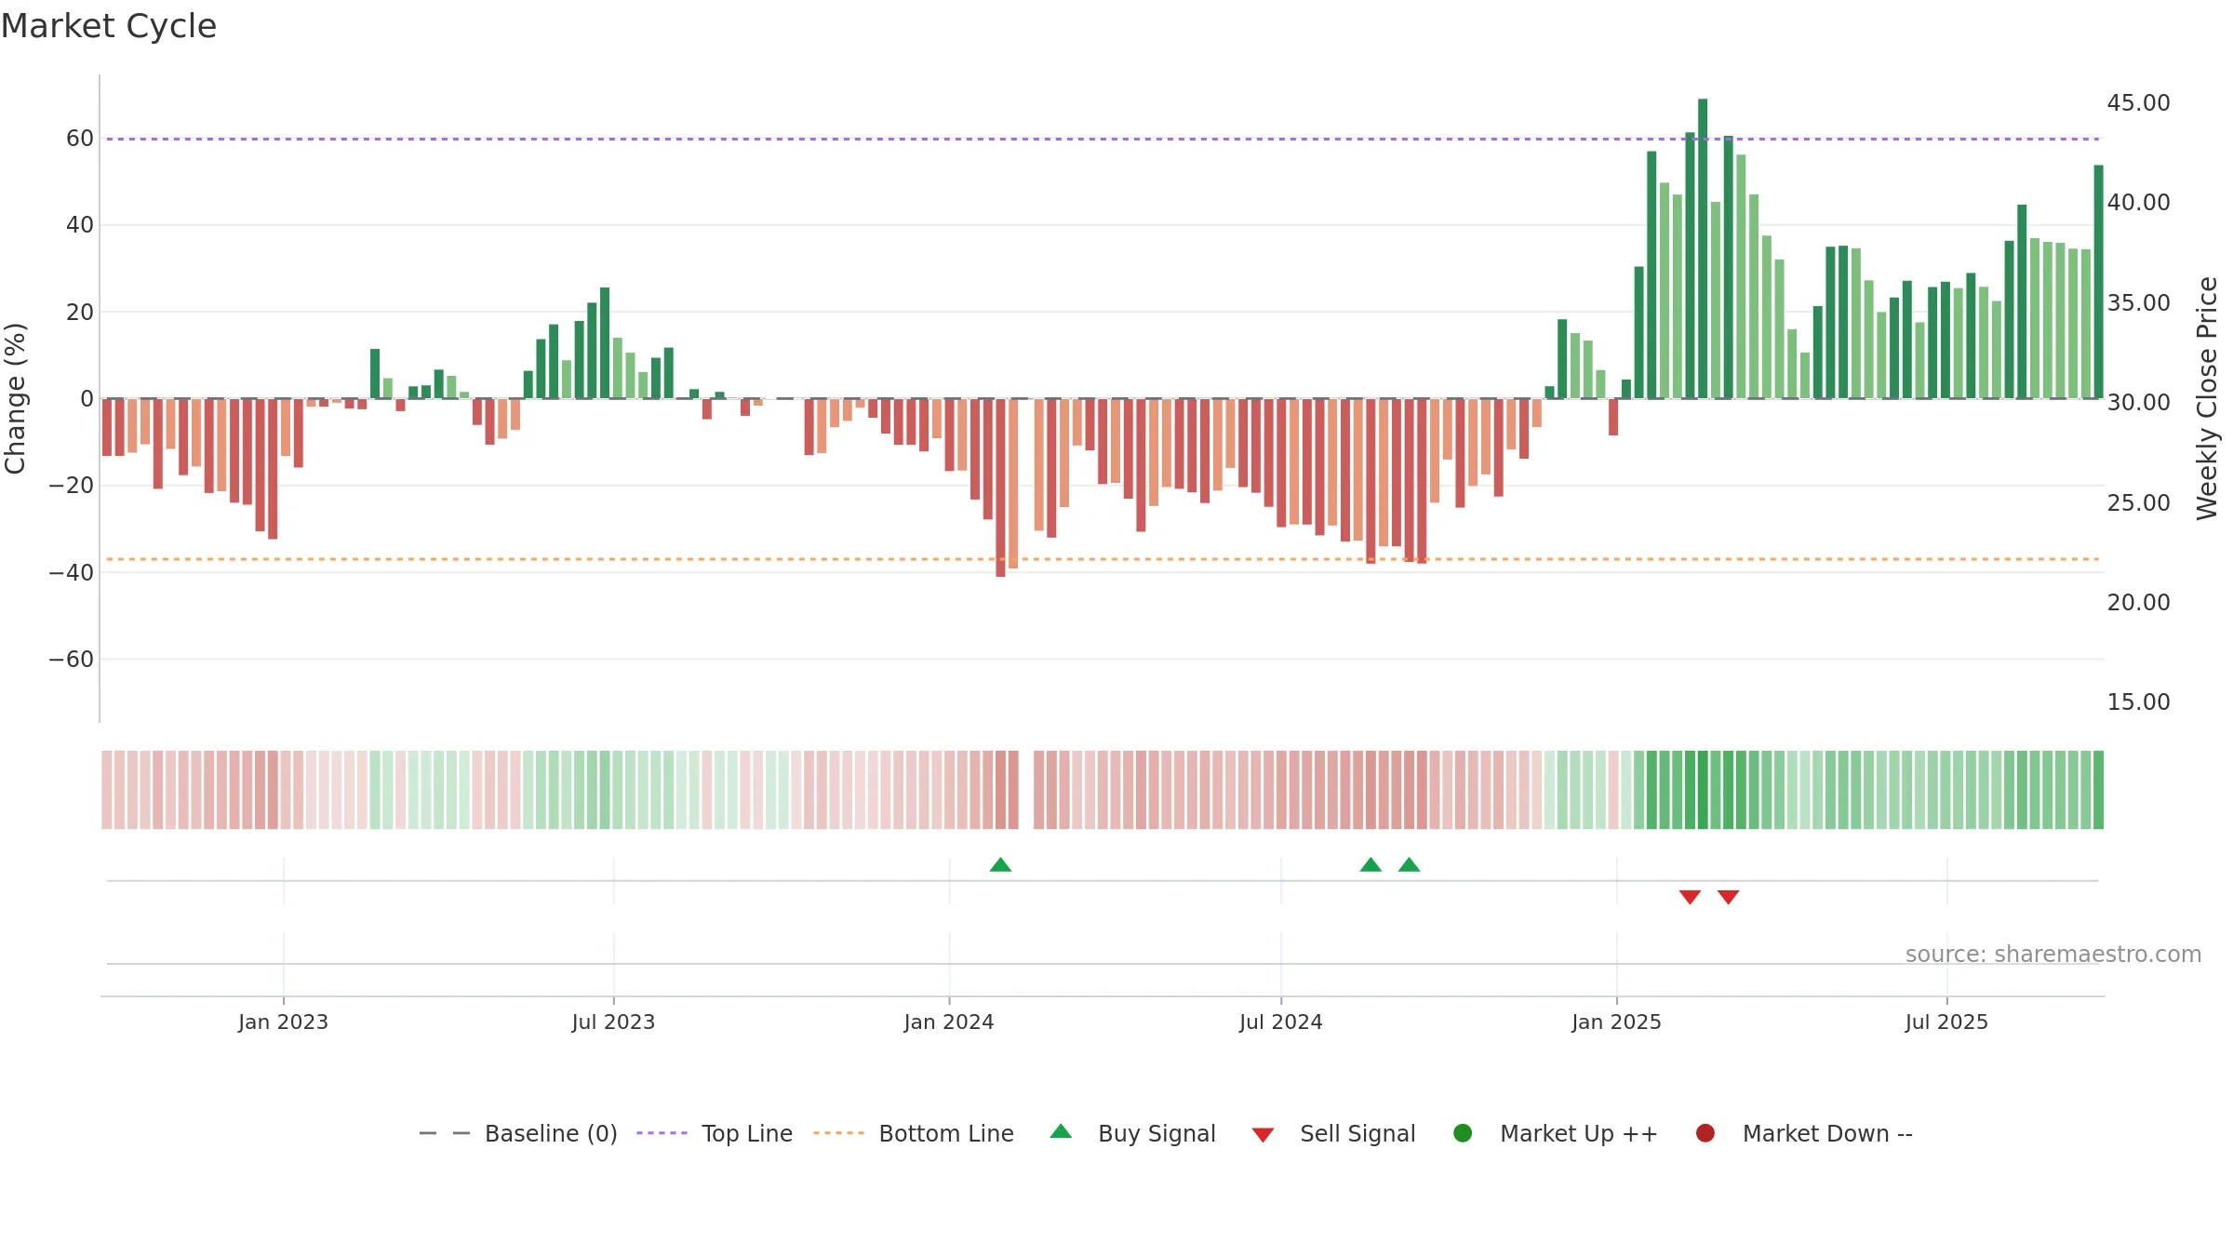Click the lowest red bar below the bottom line
Viewport: 2233px width, 1256px height.
tap(1000, 488)
